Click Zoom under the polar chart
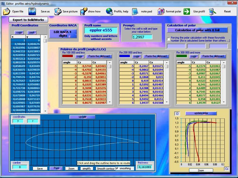This screenshot has height=178, width=238. 201,171
